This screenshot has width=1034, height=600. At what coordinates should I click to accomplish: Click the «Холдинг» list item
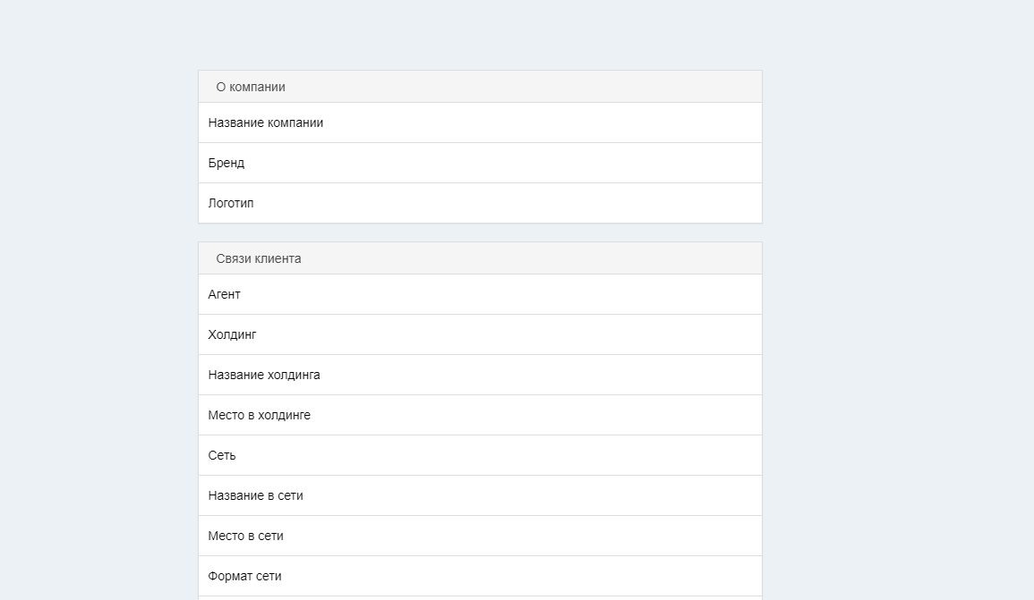tap(479, 334)
